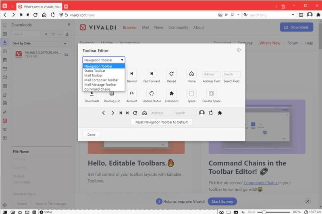Open the Reading List icon in the top toolbar
The width and height of the screenshot is (322, 214).
coord(301,15)
